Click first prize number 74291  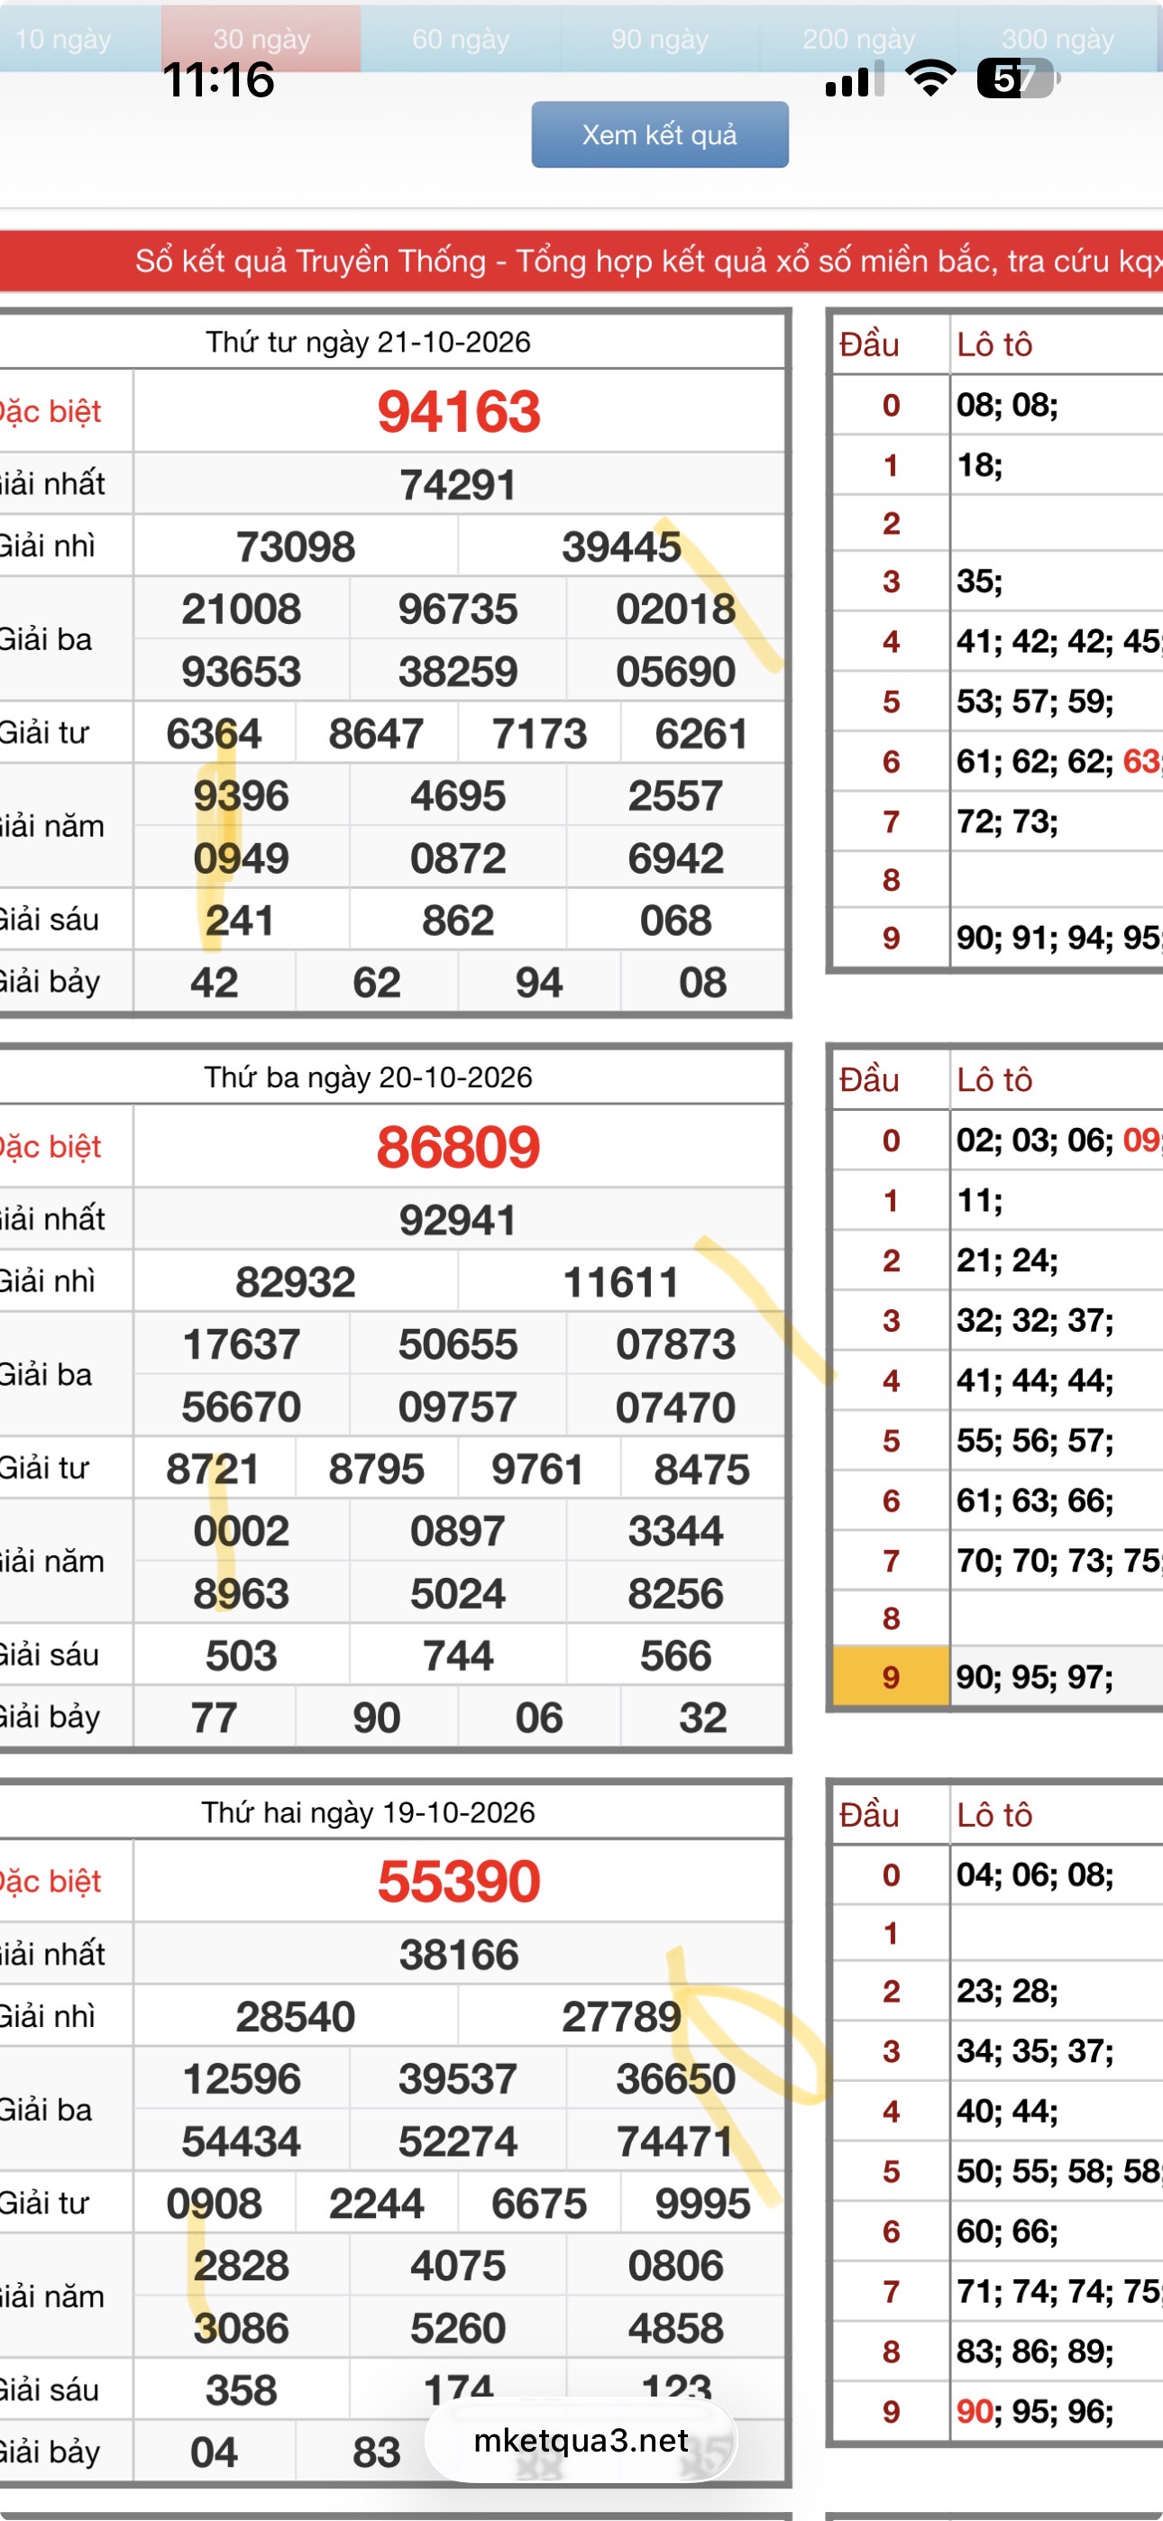point(458,484)
